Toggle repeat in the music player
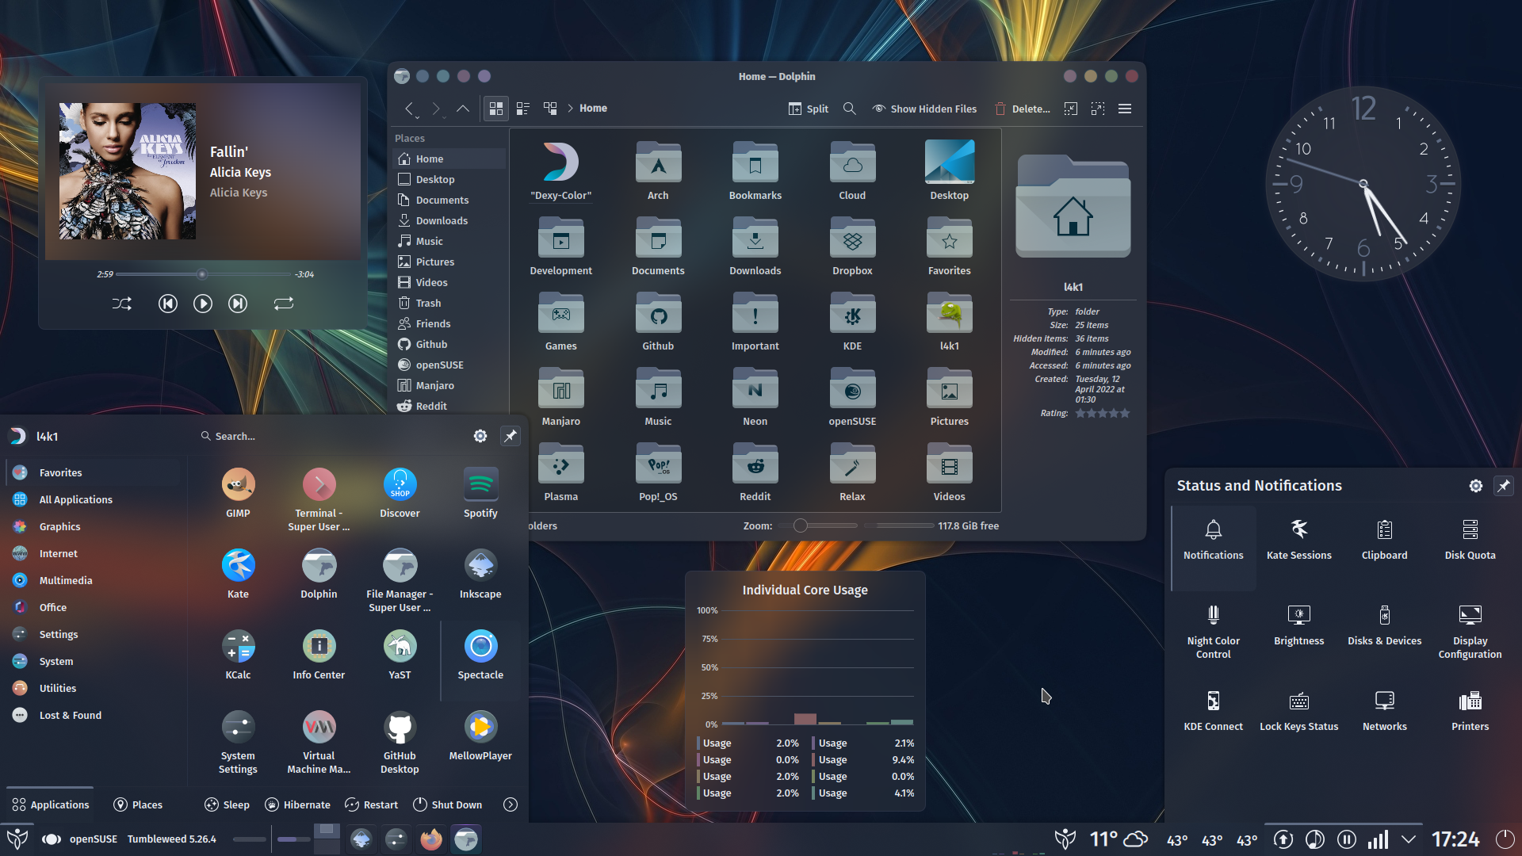 pos(284,304)
